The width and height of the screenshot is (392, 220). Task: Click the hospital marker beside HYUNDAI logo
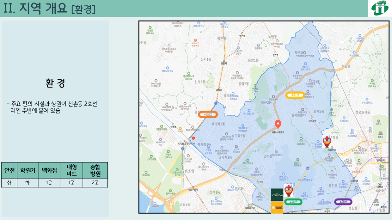pos(288,190)
